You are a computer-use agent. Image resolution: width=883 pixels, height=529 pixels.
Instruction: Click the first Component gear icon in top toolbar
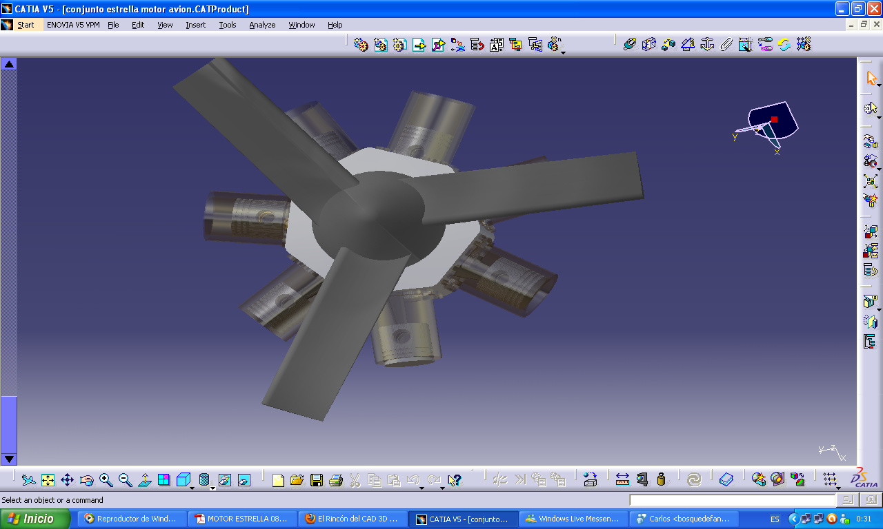pos(361,45)
